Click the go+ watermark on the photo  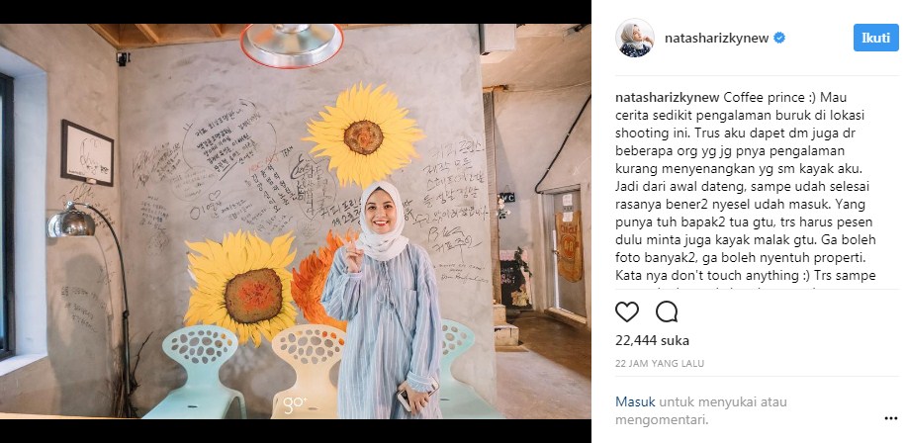[x=295, y=405]
